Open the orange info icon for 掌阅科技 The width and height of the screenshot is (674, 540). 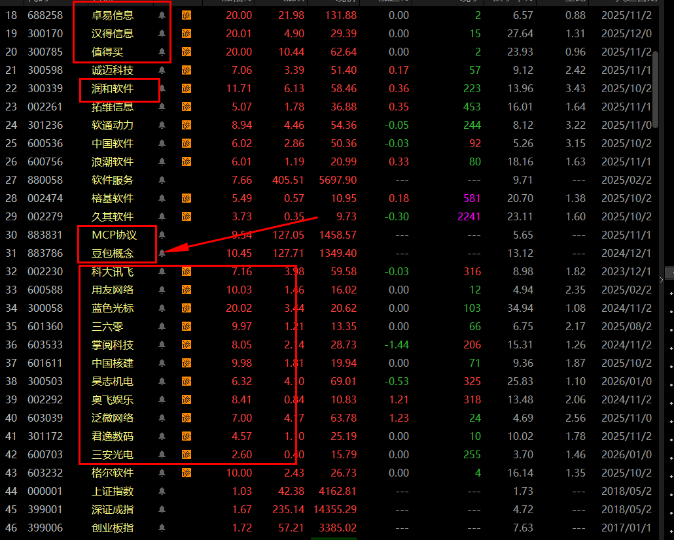tap(186, 345)
